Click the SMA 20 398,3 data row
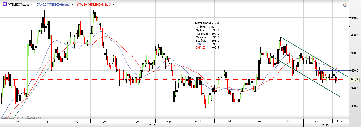Viewport: 361px width, 127px height. click(x=207, y=44)
